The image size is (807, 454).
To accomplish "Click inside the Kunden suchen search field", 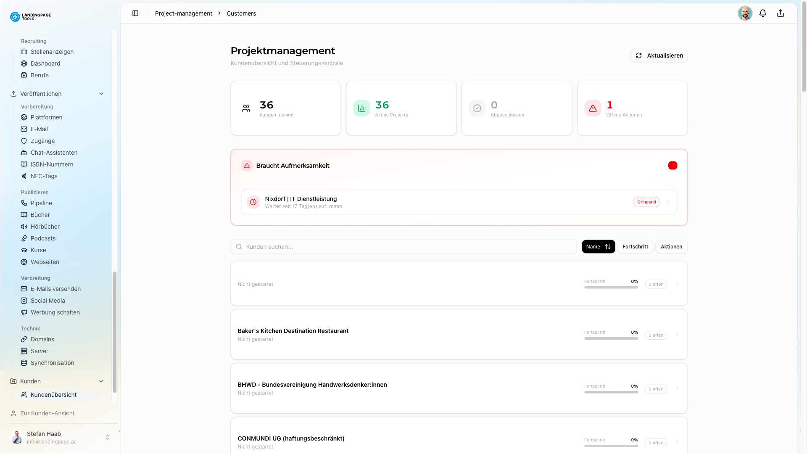I will 403,247.
